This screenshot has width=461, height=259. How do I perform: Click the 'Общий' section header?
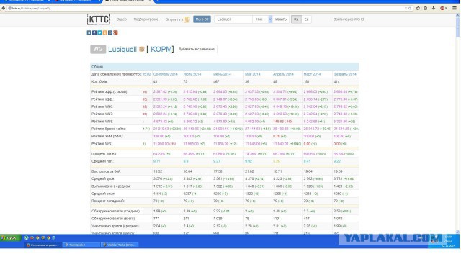pyautogui.click(x=224, y=67)
